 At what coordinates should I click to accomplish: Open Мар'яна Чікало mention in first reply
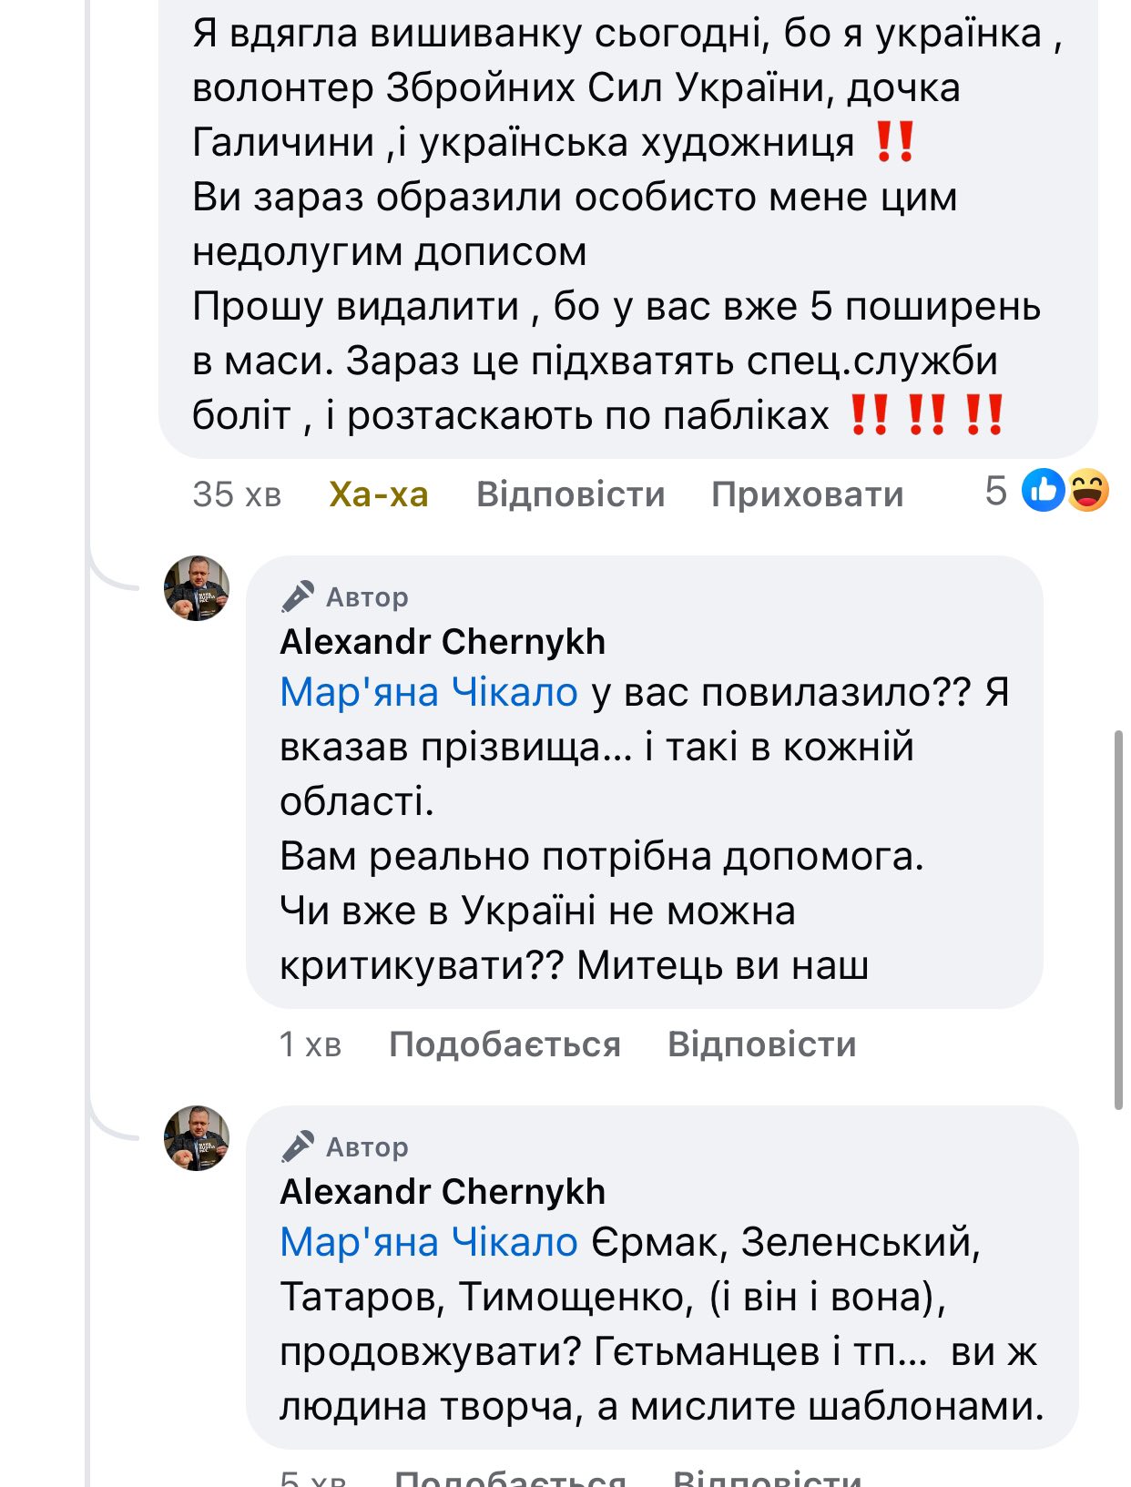click(x=429, y=693)
